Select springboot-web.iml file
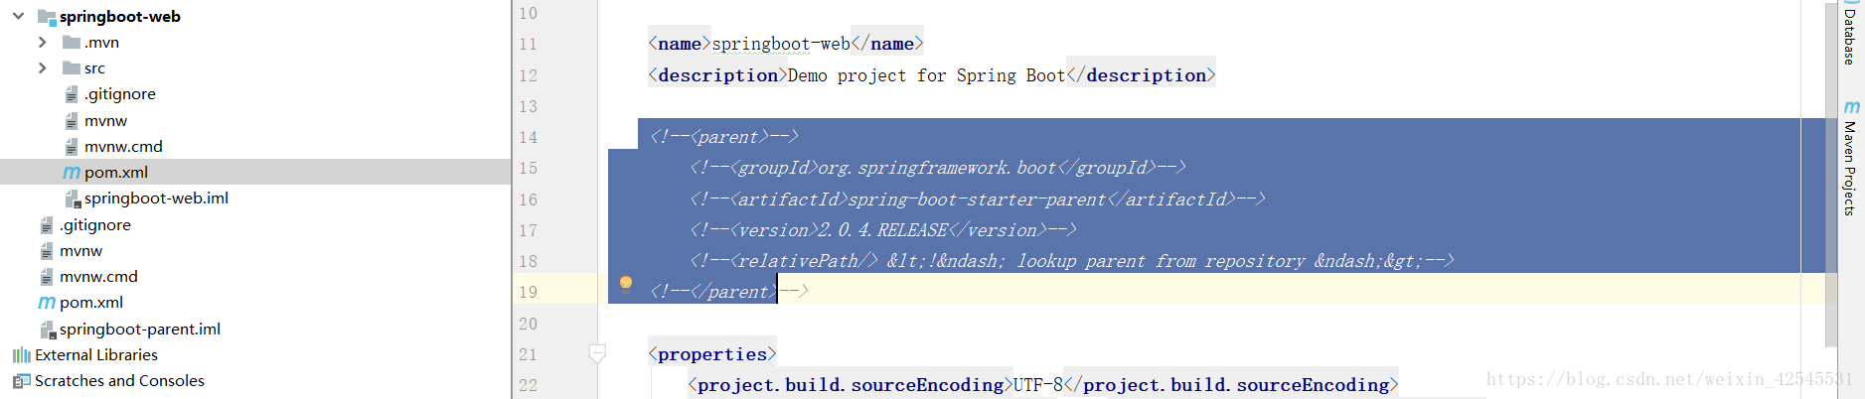Image resolution: width=1865 pixels, height=399 pixels. pos(156,198)
